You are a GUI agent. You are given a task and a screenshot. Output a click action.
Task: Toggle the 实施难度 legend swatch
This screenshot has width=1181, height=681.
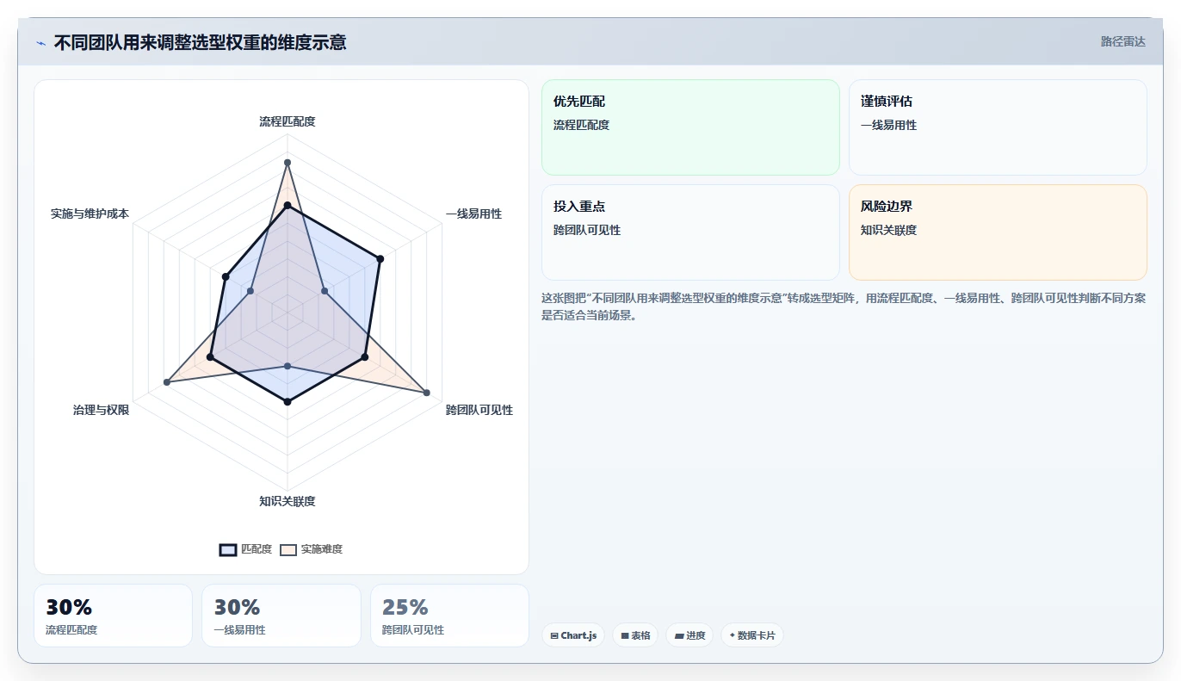(288, 550)
